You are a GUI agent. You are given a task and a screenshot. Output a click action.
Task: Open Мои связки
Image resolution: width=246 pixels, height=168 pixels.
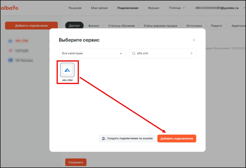(x=99, y=8)
